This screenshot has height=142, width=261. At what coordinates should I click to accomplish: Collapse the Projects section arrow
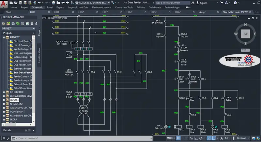(x=33, y=33)
